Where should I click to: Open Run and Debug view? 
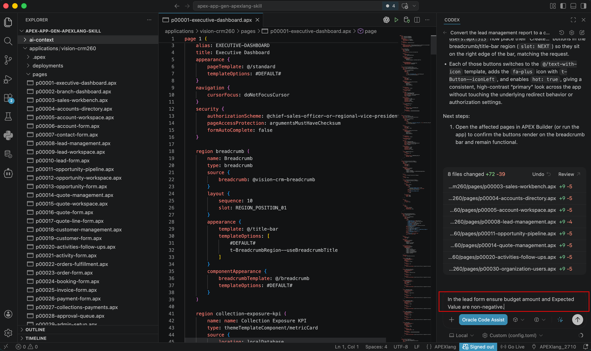8,79
